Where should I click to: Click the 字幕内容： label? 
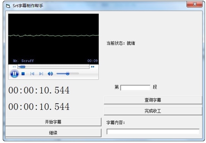pyautogui.click(x=116, y=123)
